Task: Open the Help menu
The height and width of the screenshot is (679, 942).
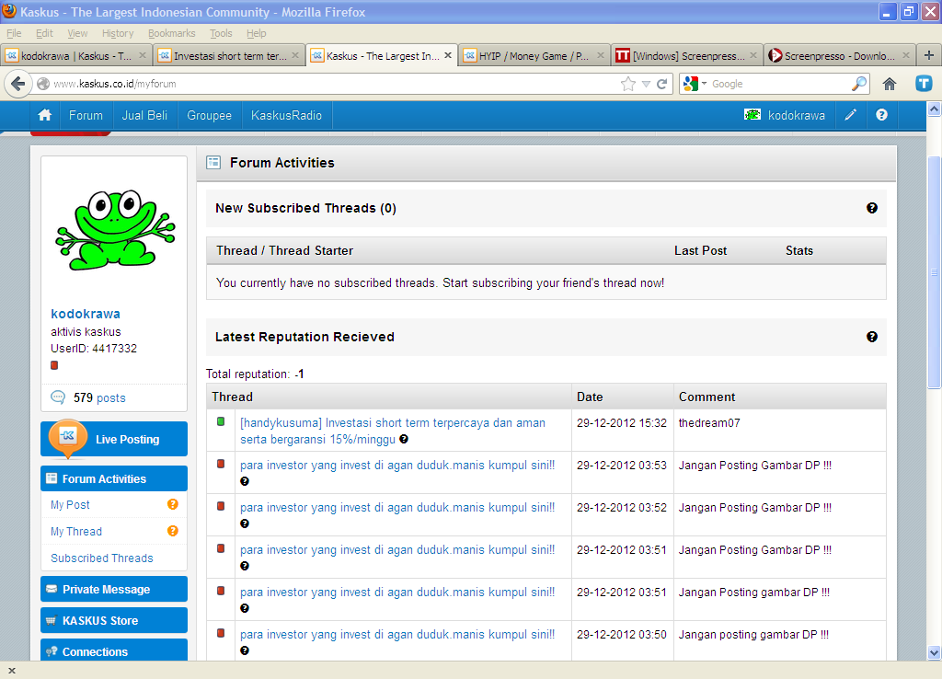Action: point(256,33)
